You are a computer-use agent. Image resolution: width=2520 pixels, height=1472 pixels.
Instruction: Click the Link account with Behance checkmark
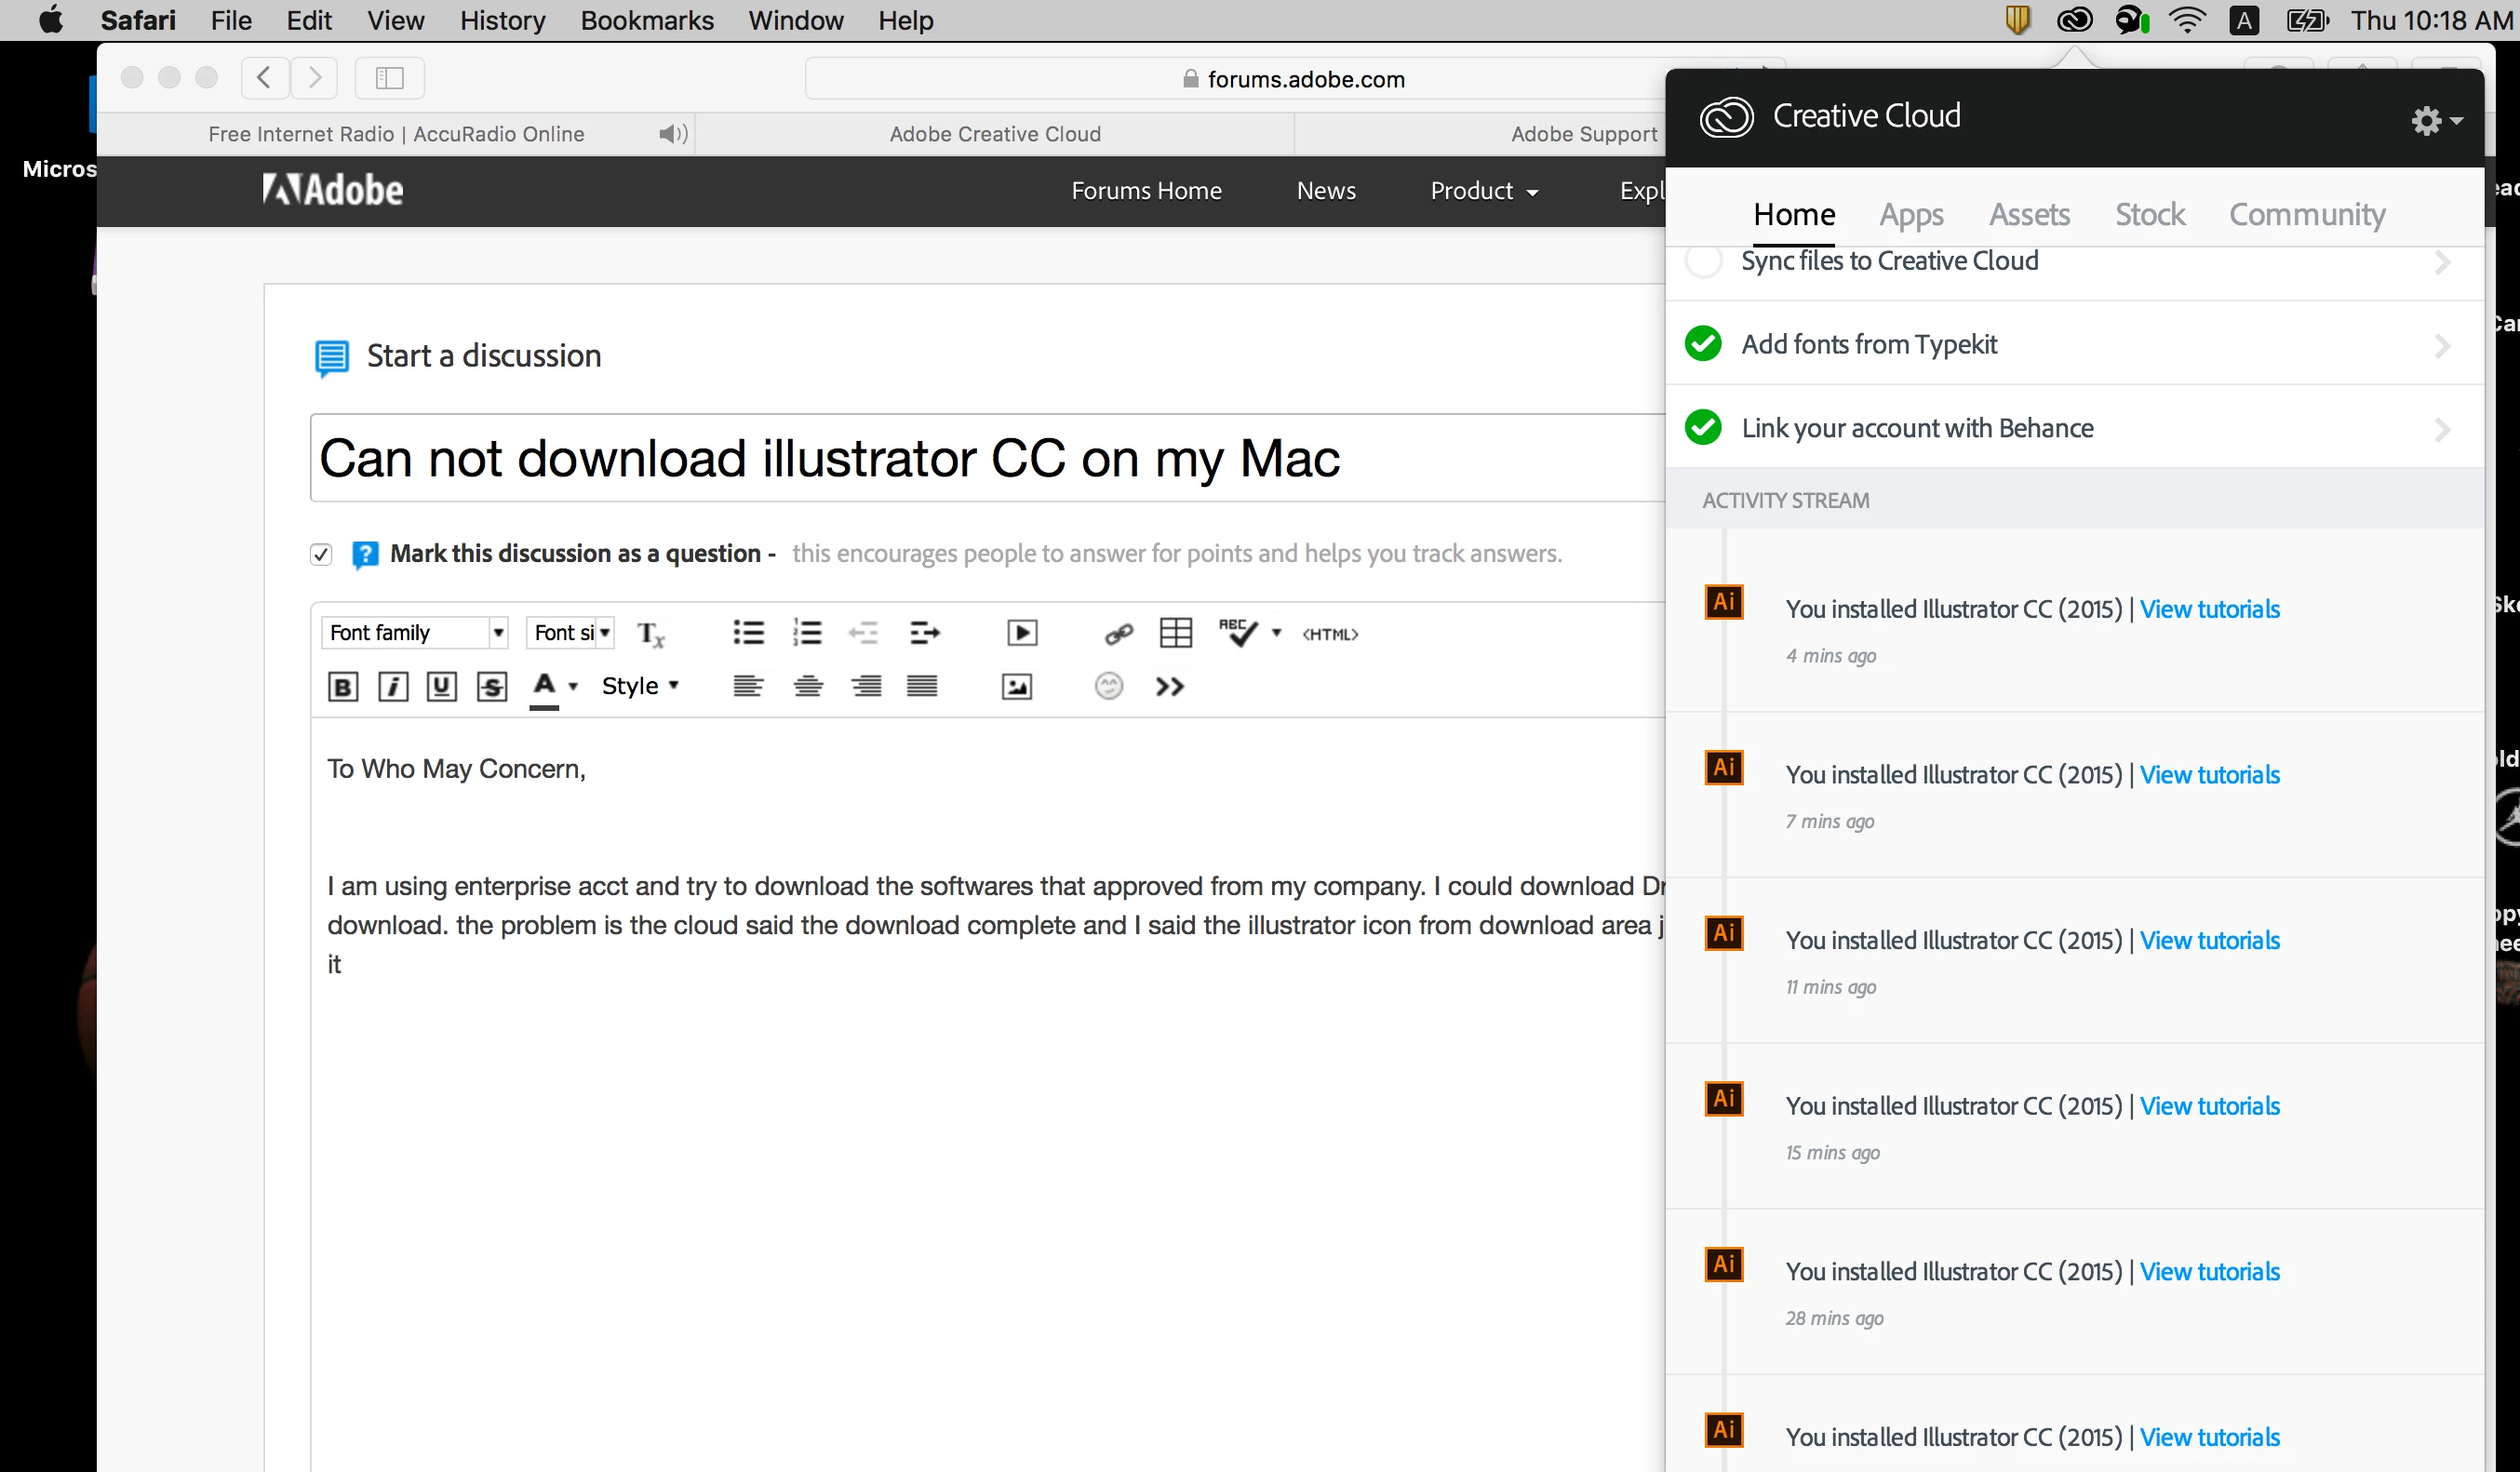pos(1703,427)
